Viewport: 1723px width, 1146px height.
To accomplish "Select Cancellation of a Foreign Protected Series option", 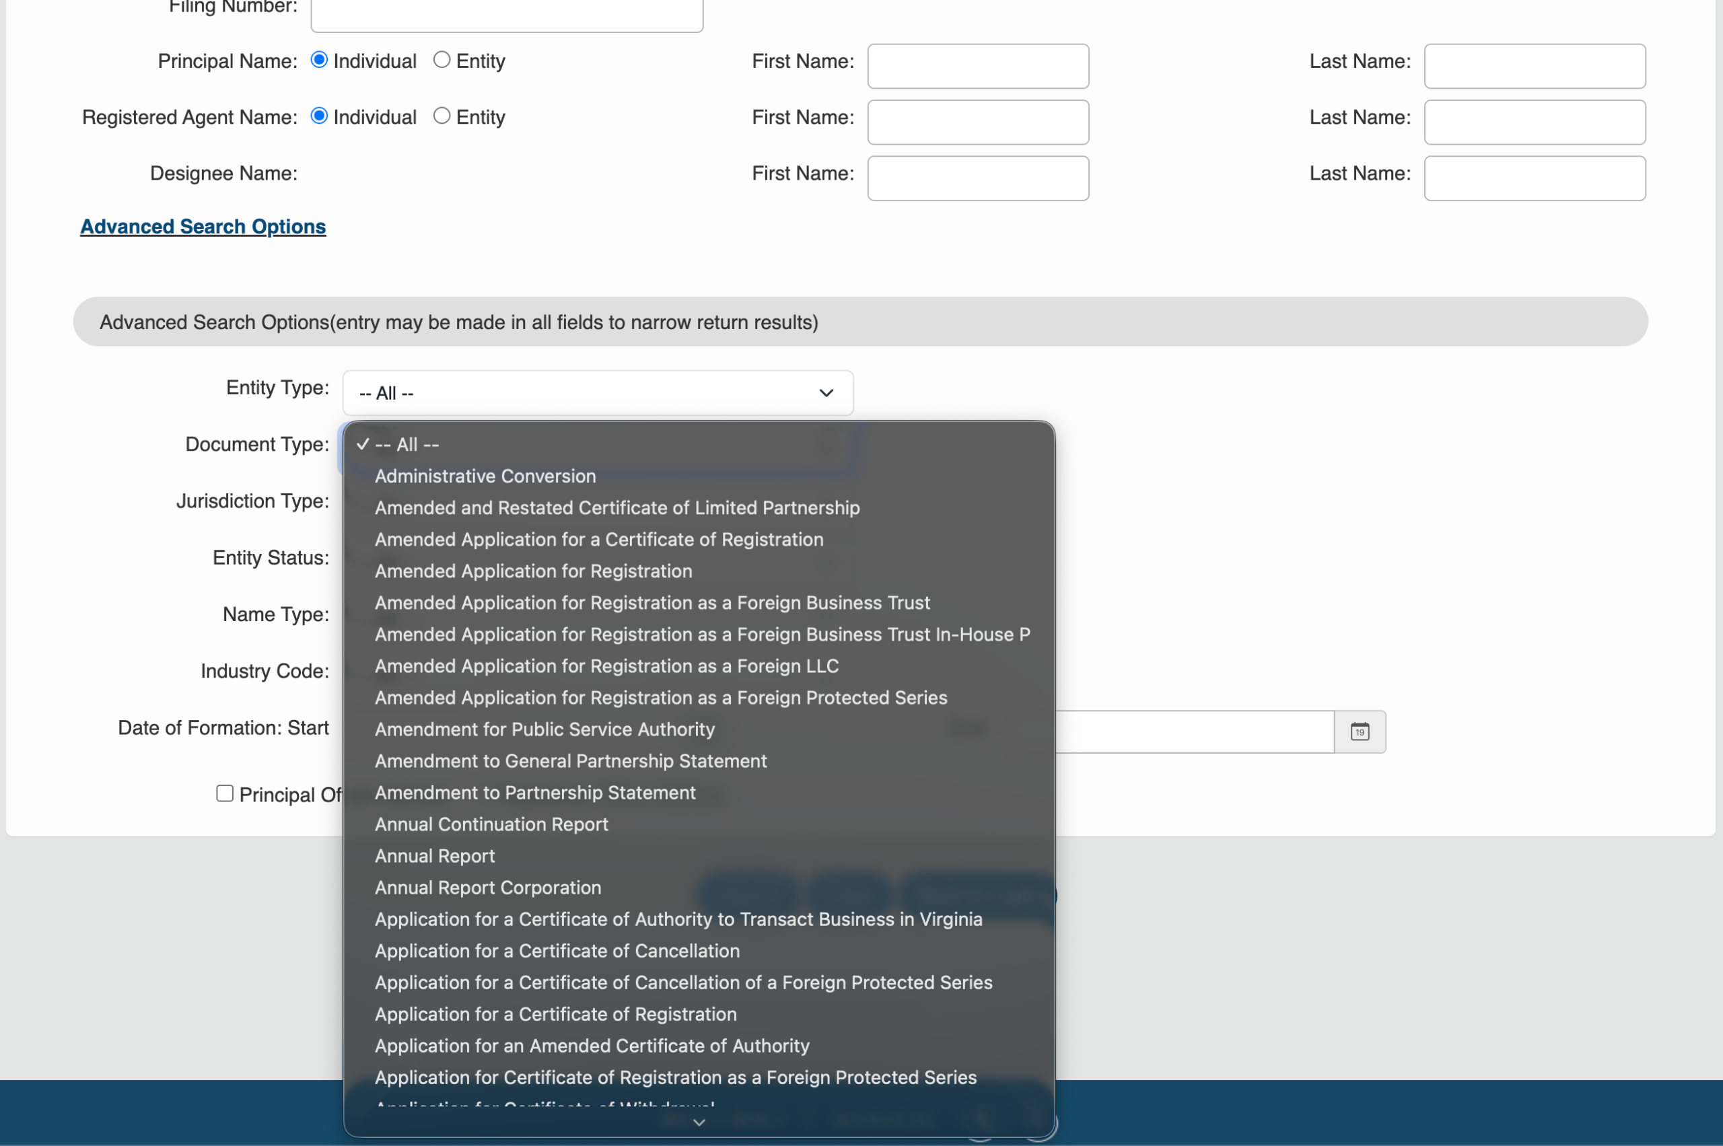I will (x=699, y=982).
